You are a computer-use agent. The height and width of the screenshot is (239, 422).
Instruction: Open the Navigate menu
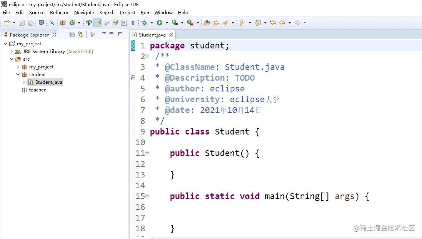84,13
